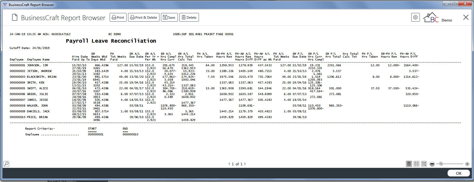
Task: Click the Print button
Action: pyautogui.click(x=118, y=18)
